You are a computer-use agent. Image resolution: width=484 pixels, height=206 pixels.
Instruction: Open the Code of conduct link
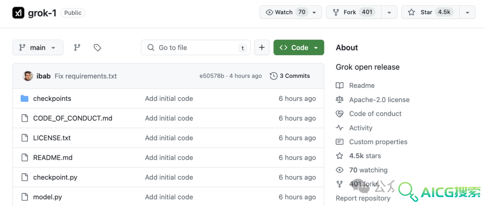(x=376, y=114)
